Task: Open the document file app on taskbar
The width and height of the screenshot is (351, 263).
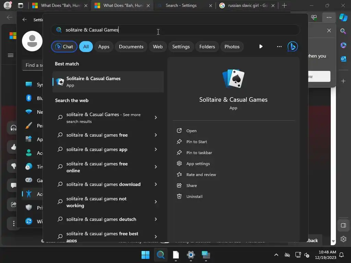Action: point(176,255)
